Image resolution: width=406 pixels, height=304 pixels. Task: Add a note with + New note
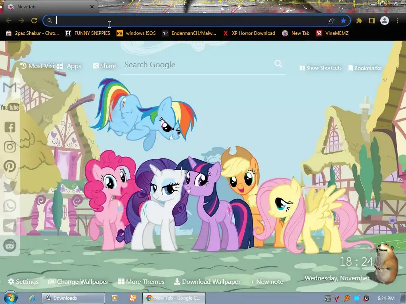(x=267, y=282)
